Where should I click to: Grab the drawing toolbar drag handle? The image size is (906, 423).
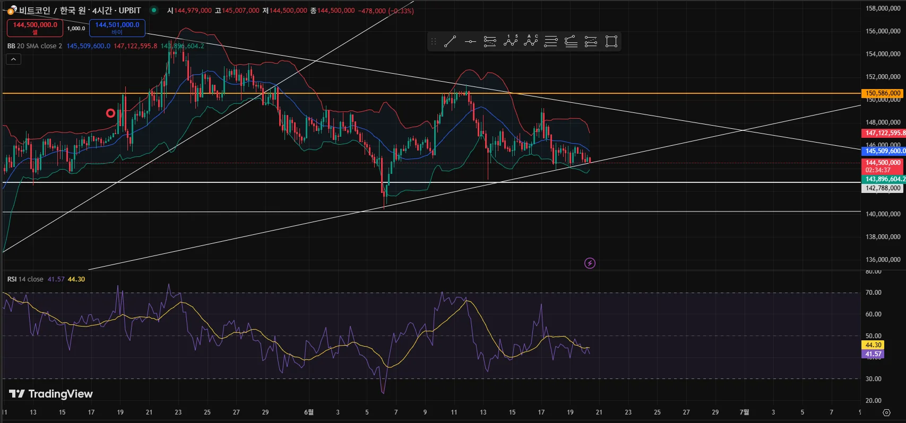[434, 41]
